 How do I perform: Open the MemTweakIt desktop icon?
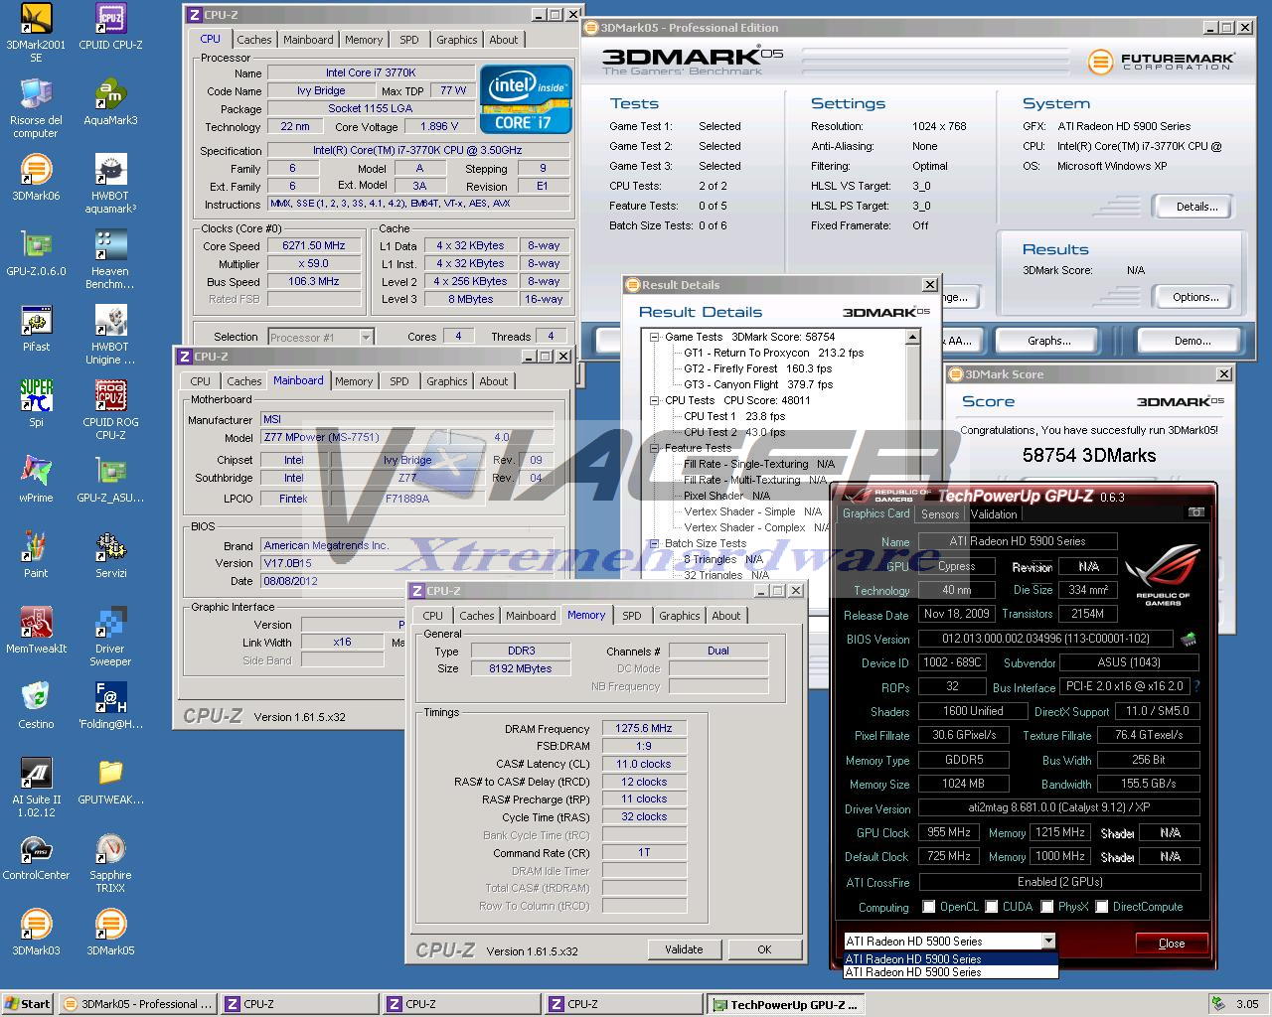coord(36,624)
